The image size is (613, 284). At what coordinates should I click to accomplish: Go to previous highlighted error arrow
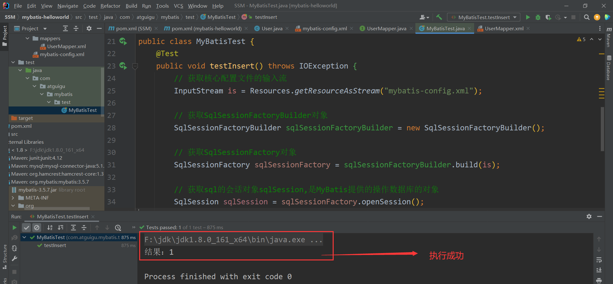coord(592,39)
